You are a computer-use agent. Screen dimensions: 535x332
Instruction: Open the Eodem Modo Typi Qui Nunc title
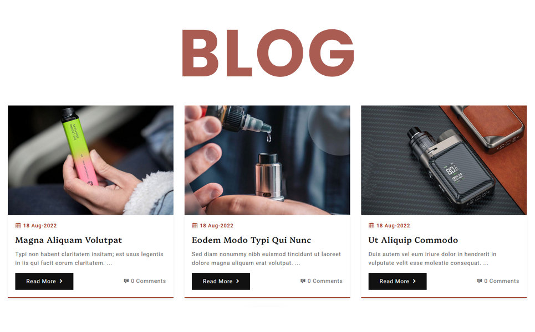pos(252,240)
